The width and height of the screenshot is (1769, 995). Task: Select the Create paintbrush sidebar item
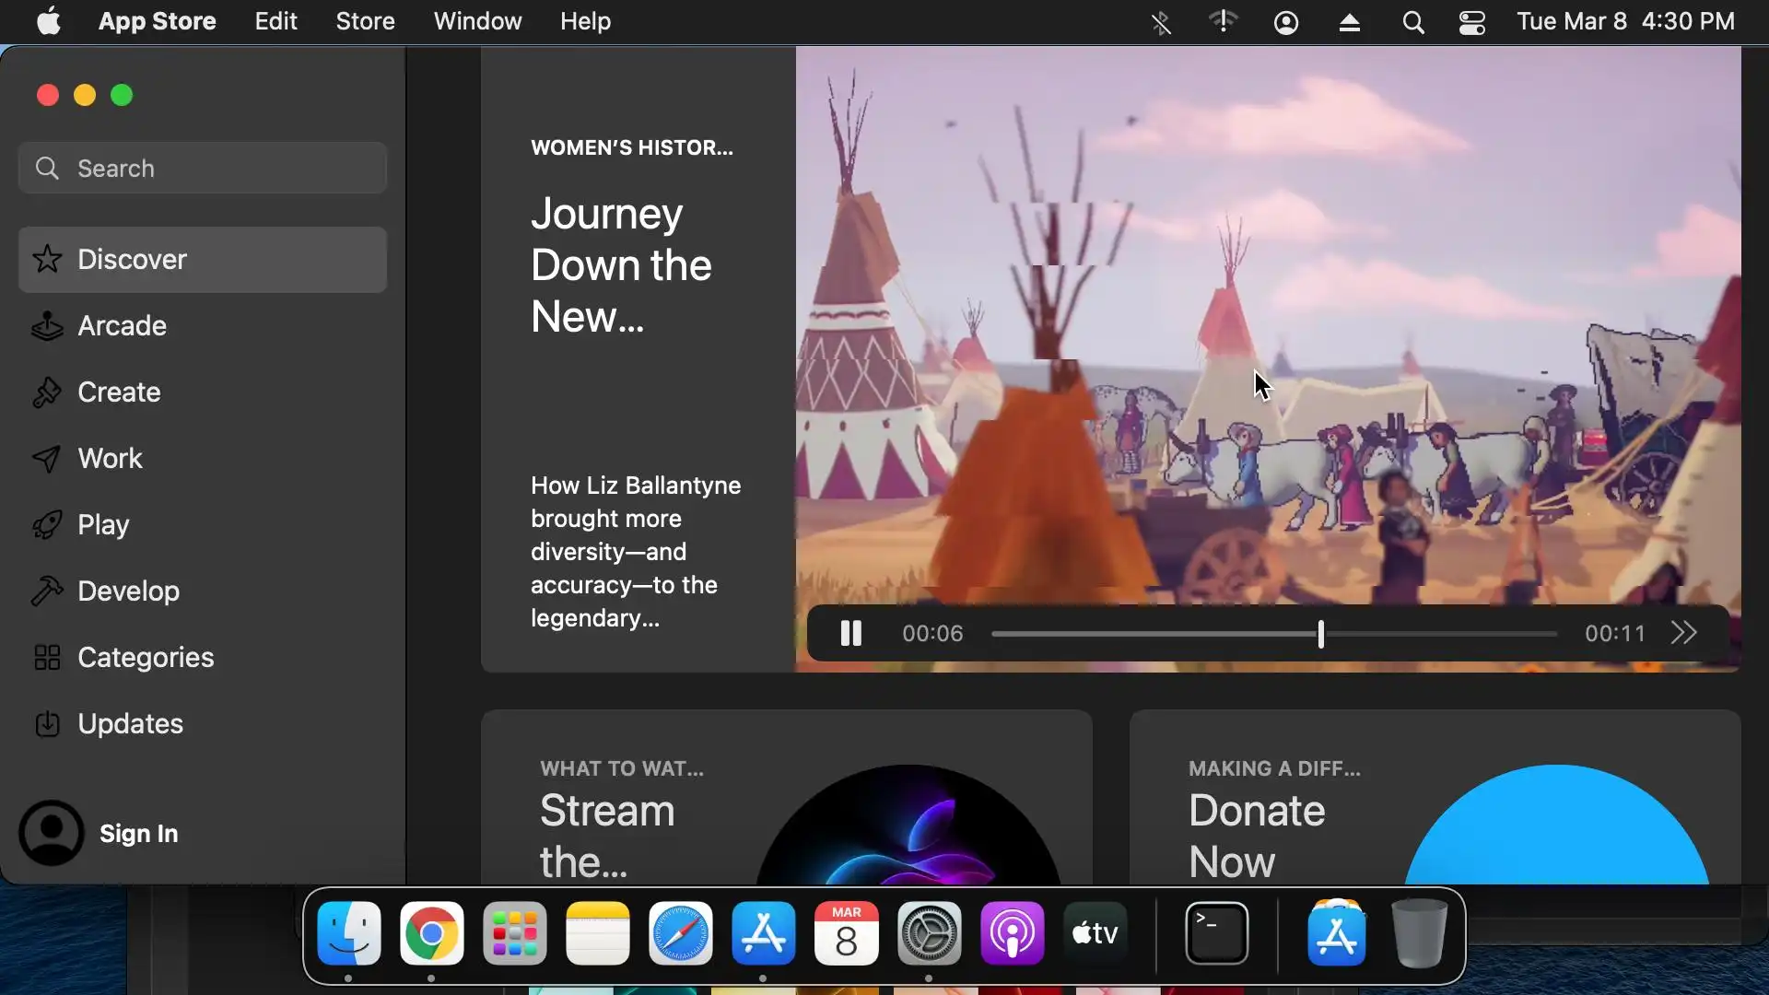click(118, 392)
